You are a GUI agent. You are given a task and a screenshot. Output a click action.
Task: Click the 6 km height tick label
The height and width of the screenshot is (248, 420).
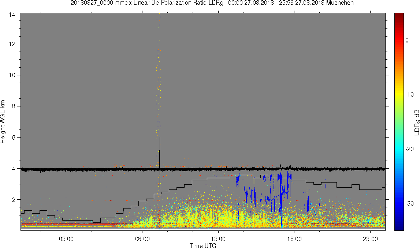[14, 138]
